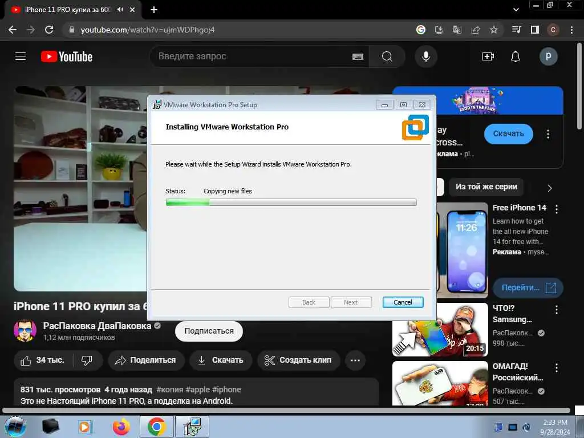
Task: Open the media control icon in Chrome toolbar
Action: (x=516, y=30)
